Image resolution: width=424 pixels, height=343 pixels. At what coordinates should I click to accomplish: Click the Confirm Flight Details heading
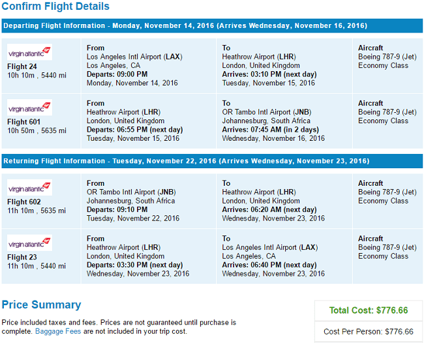[x=55, y=7]
